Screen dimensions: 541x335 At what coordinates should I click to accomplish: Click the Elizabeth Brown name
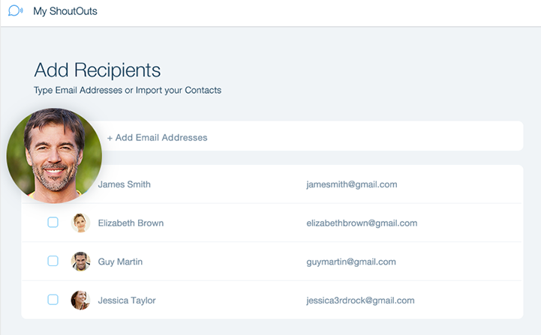click(131, 223)
